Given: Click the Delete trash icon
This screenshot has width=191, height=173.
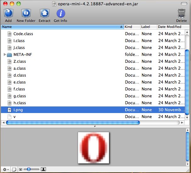Looking at the screenshot, I should [x=182, y=13].
